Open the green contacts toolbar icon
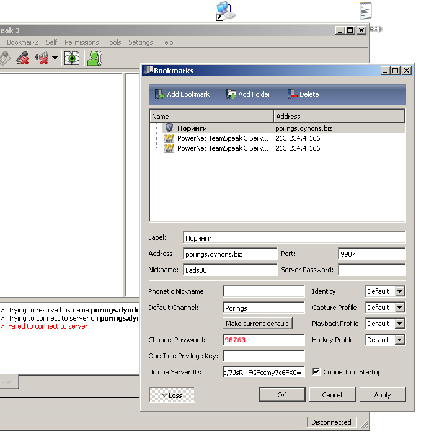The height and width of the screenshot is (434, 434). (x=95, y=58)
